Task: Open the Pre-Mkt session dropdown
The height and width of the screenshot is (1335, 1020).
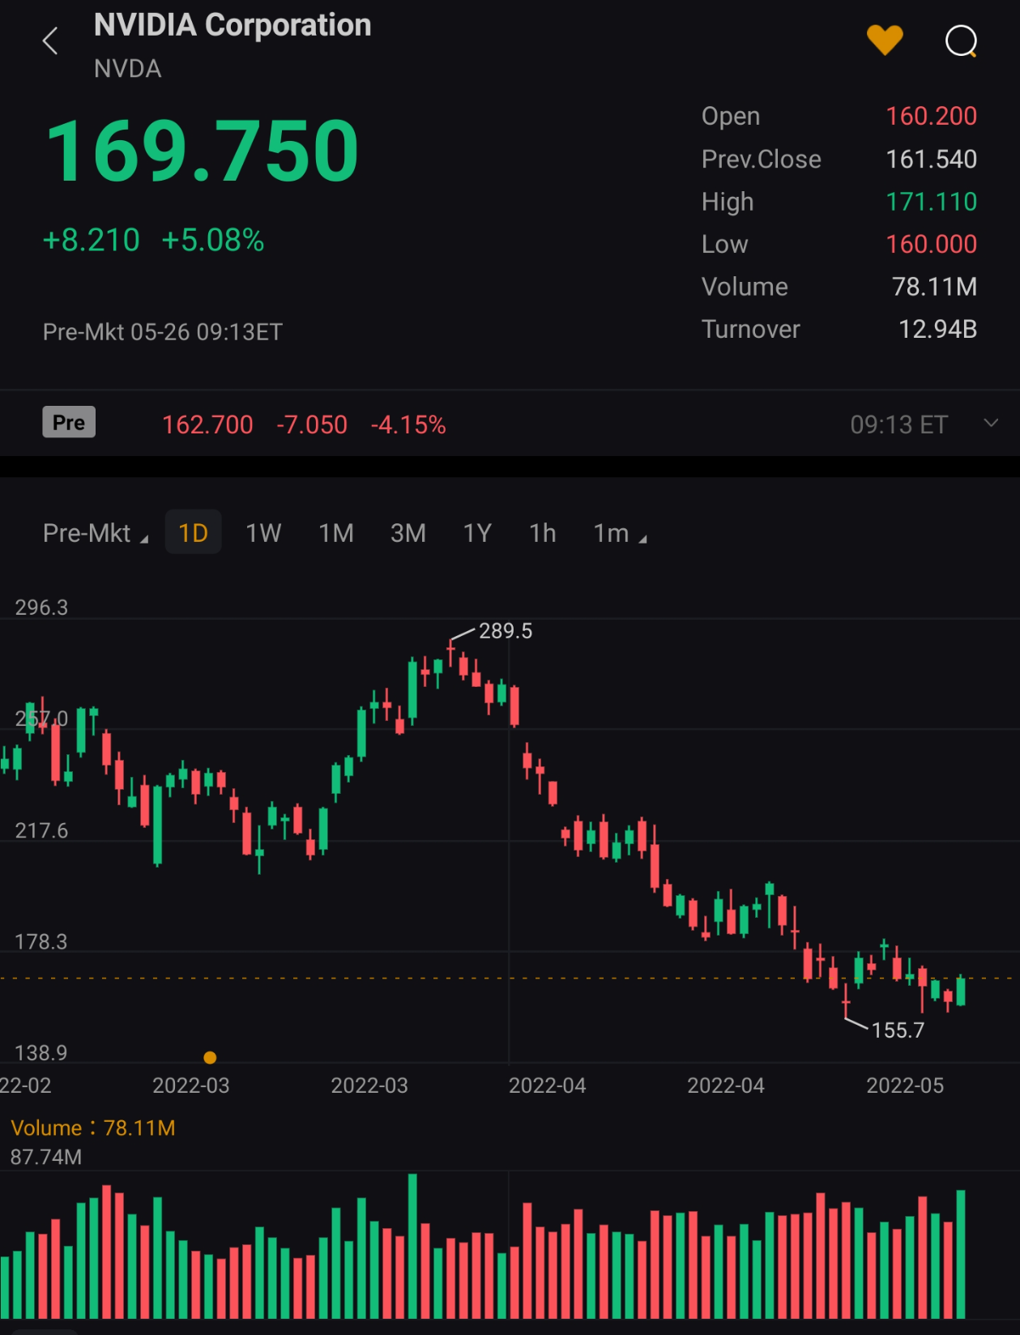Action: (x=96, y=533)
